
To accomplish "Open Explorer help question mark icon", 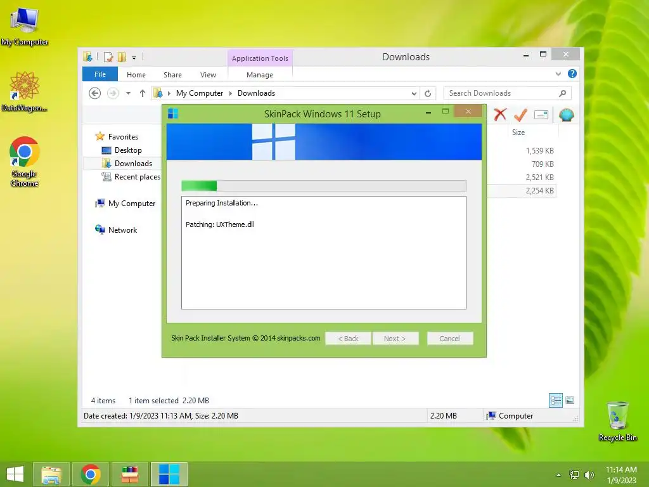I will pyautogui.click(x=572, y=74).
